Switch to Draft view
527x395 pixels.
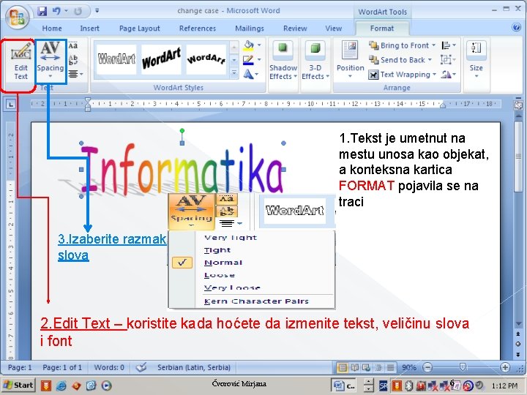pyautogui.click(x=390, y=367)
